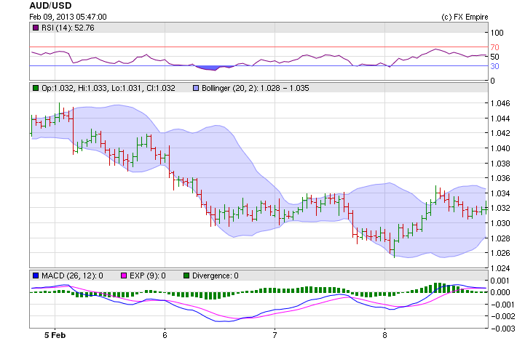Image resolution: width=517 pixels, height=354 pixels.
Task: Click the price axis value 1.032
Action: pos(500,208)
